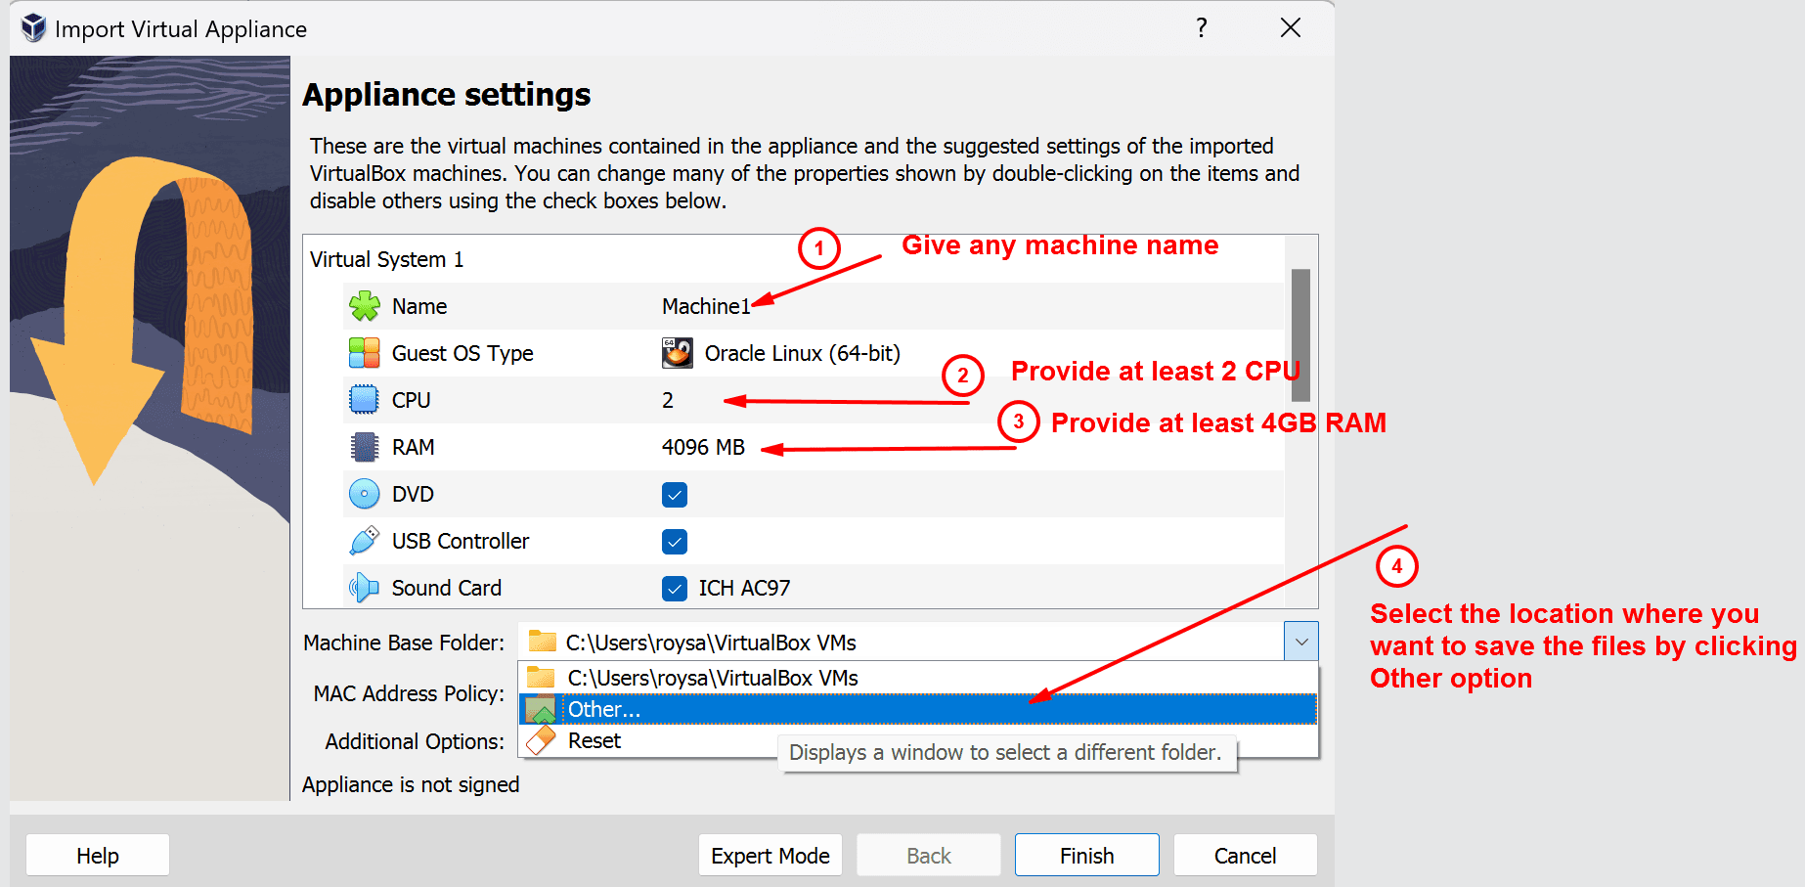Click the RAM memory icon

click(x=365, y=447)
